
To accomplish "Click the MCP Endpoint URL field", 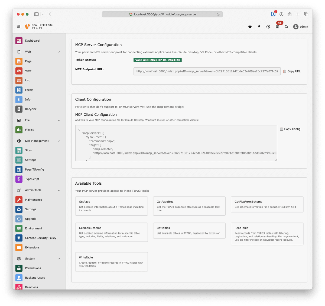I will coord(207,71).
